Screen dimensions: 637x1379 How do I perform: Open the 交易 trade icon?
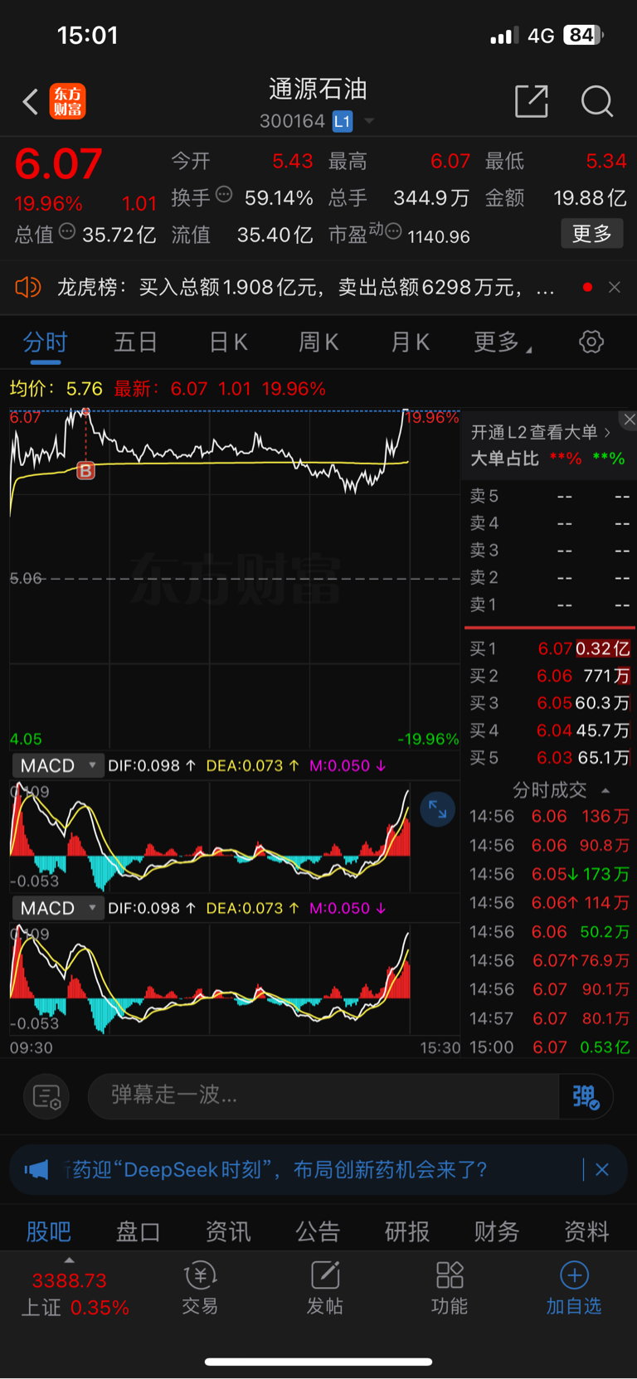tap(200, 1289)
